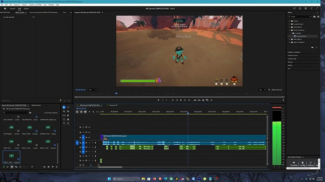Click New Item icon in Project panel
The image size is (325, 182).
point(52,167)
